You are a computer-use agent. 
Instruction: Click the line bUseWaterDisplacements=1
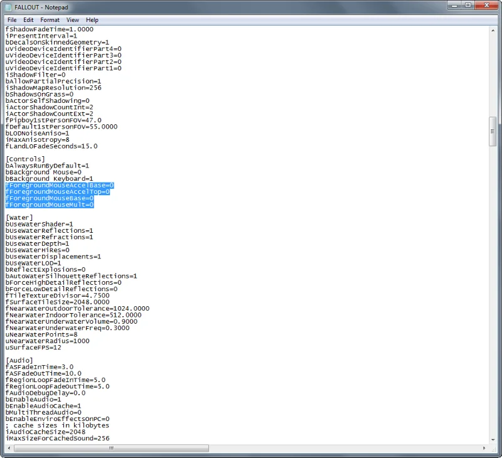53,257
